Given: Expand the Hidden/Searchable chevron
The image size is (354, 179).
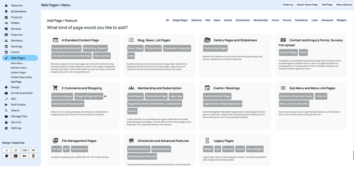Looking at the screenshot, I should click(35, 77).
